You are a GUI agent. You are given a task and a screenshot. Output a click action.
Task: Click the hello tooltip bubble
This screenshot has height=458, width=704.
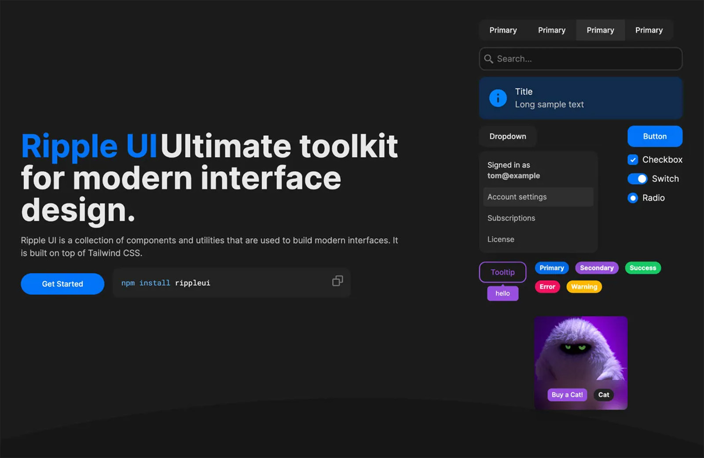pyautogui.click(x=502, y=293)
